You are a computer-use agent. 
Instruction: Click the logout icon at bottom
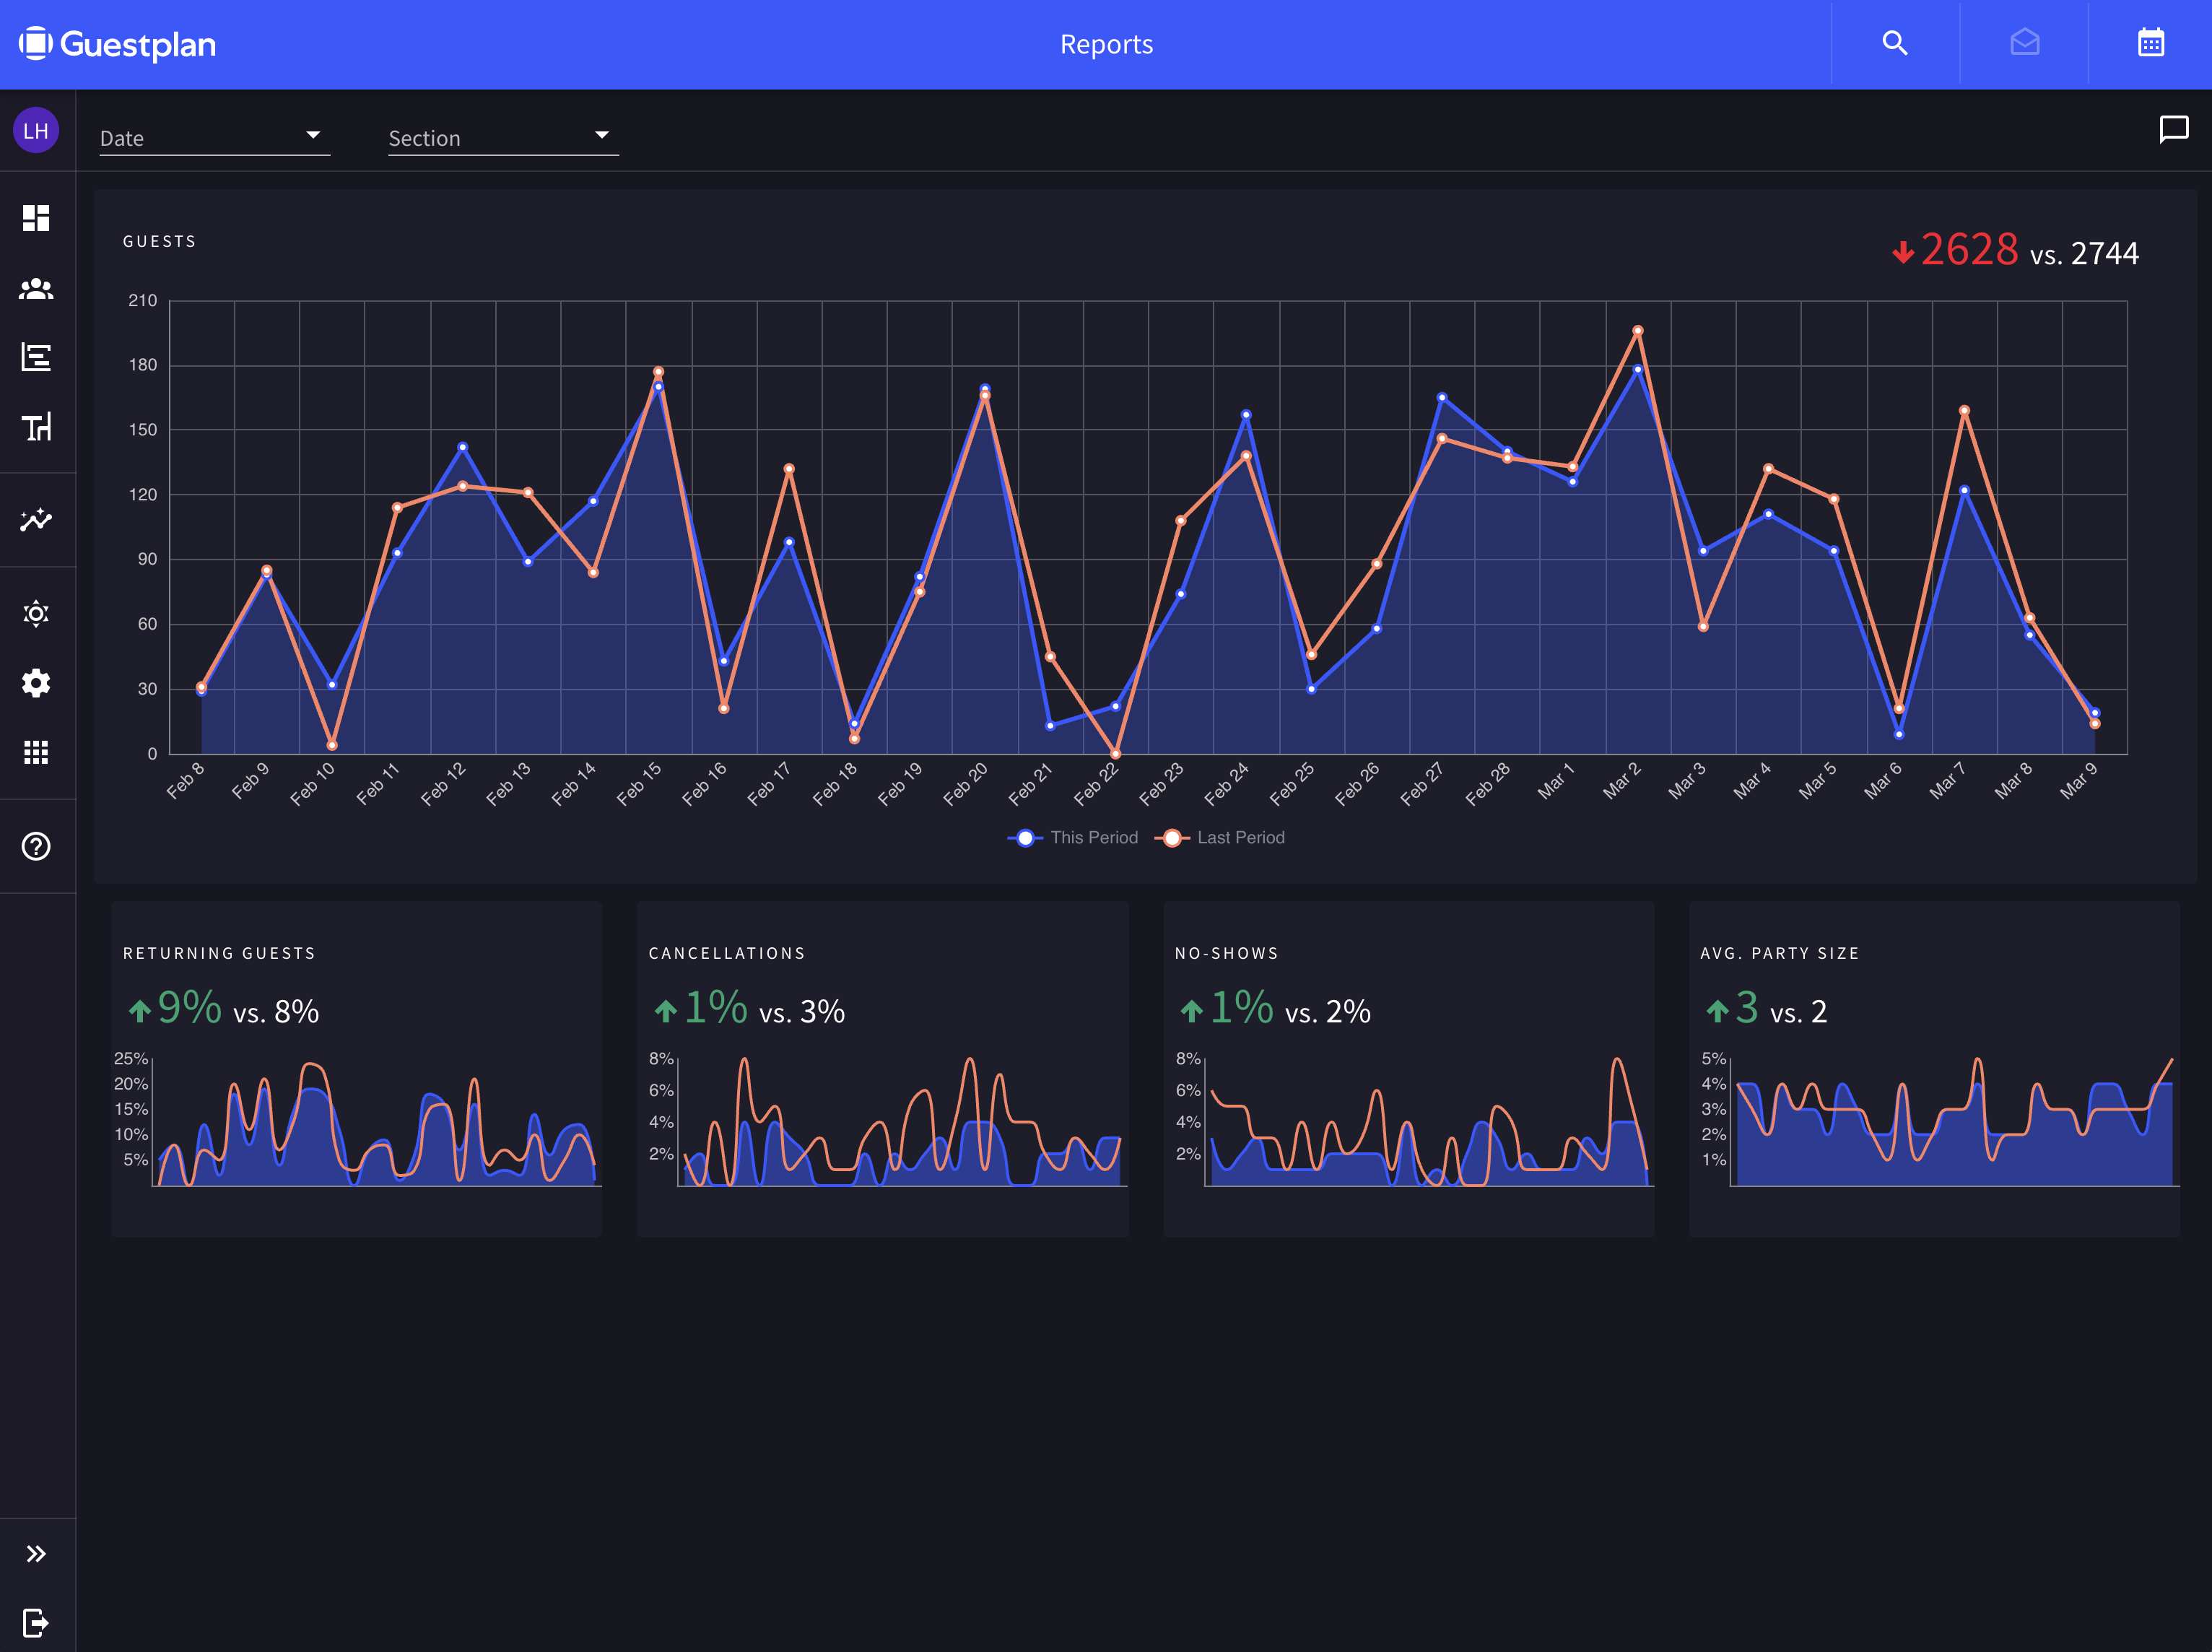pyautogui.click(x=36, y=1622)
